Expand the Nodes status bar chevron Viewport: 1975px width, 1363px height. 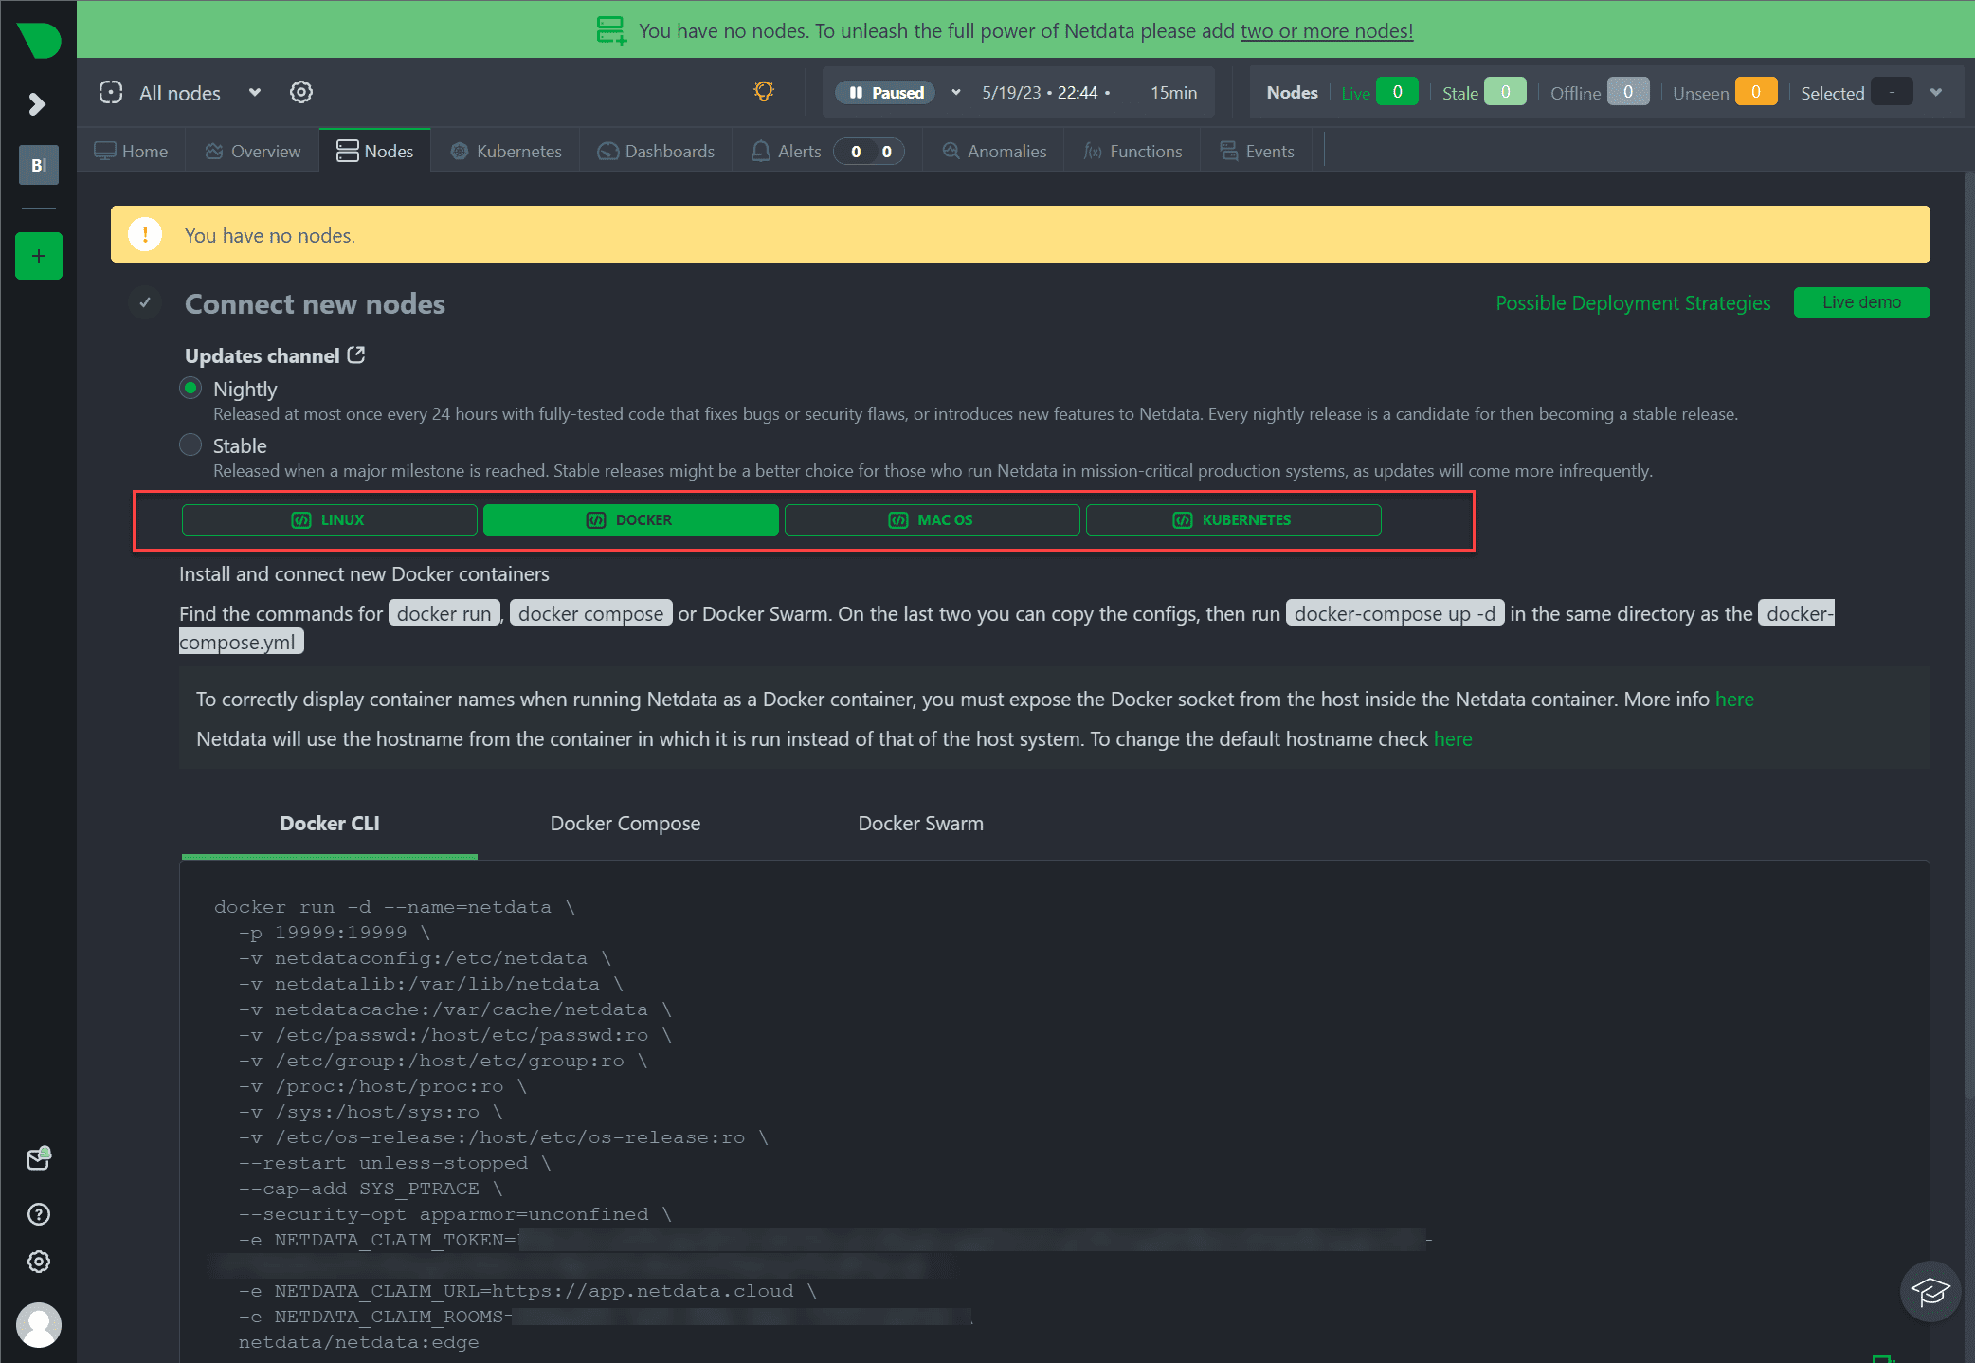(x=1936, y=92)
